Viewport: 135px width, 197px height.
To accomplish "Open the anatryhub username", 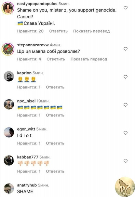I will tap(27, 185).
